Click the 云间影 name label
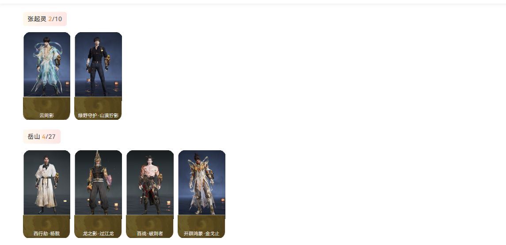This screenshot has width=506, height=245. 47,115
